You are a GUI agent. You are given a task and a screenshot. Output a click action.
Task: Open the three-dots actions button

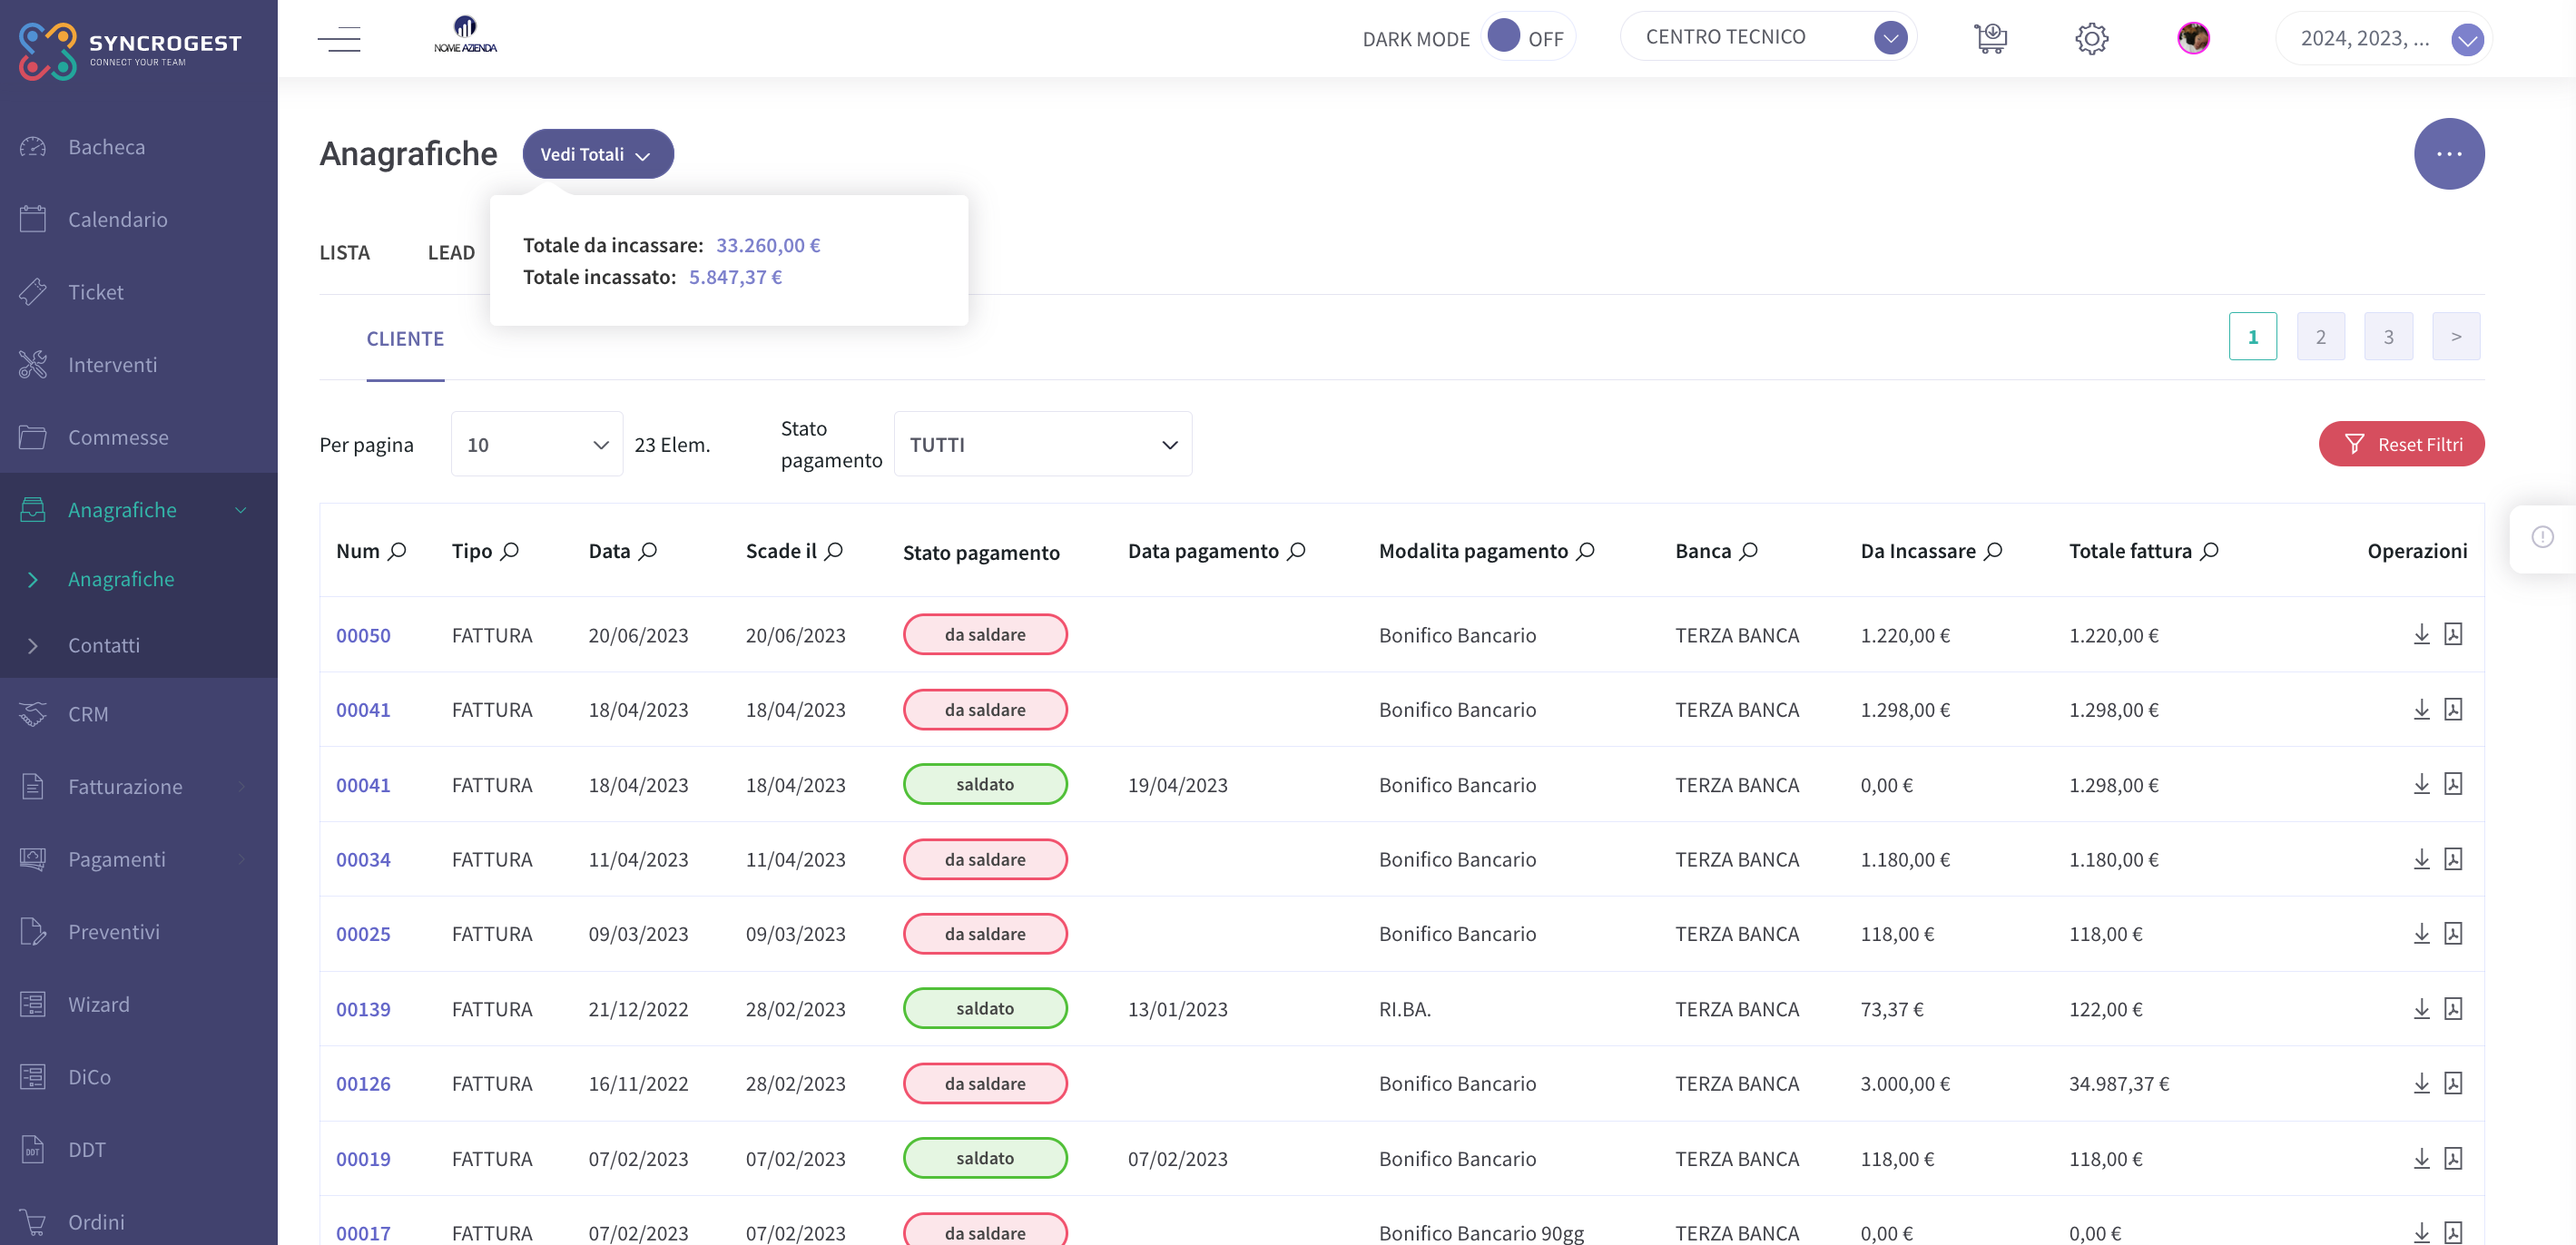(2448, 154)
